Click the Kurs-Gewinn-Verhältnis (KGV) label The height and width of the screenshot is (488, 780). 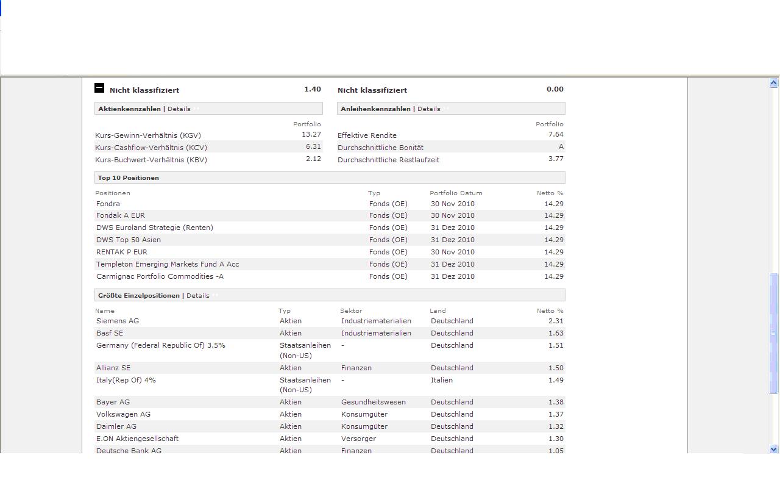coord(148,135)
